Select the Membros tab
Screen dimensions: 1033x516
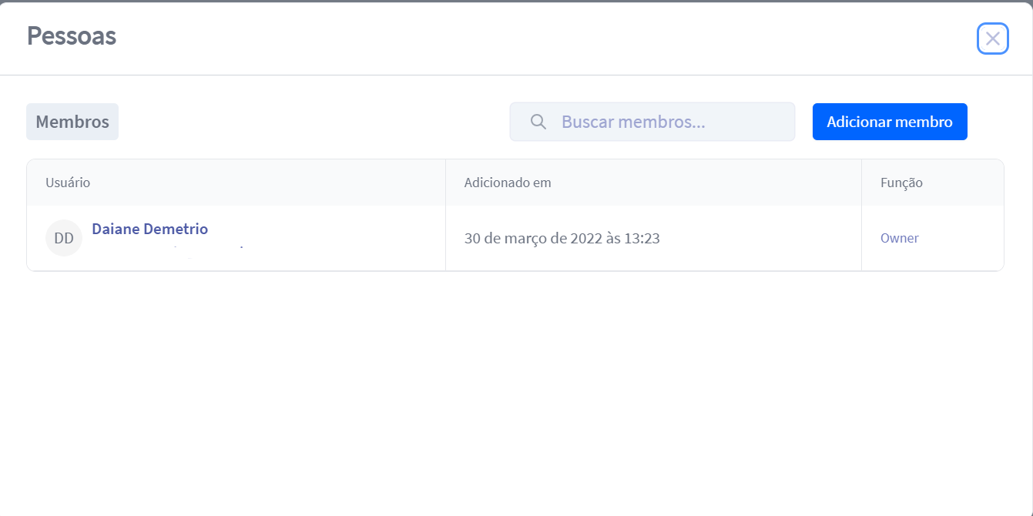point(72,122)
